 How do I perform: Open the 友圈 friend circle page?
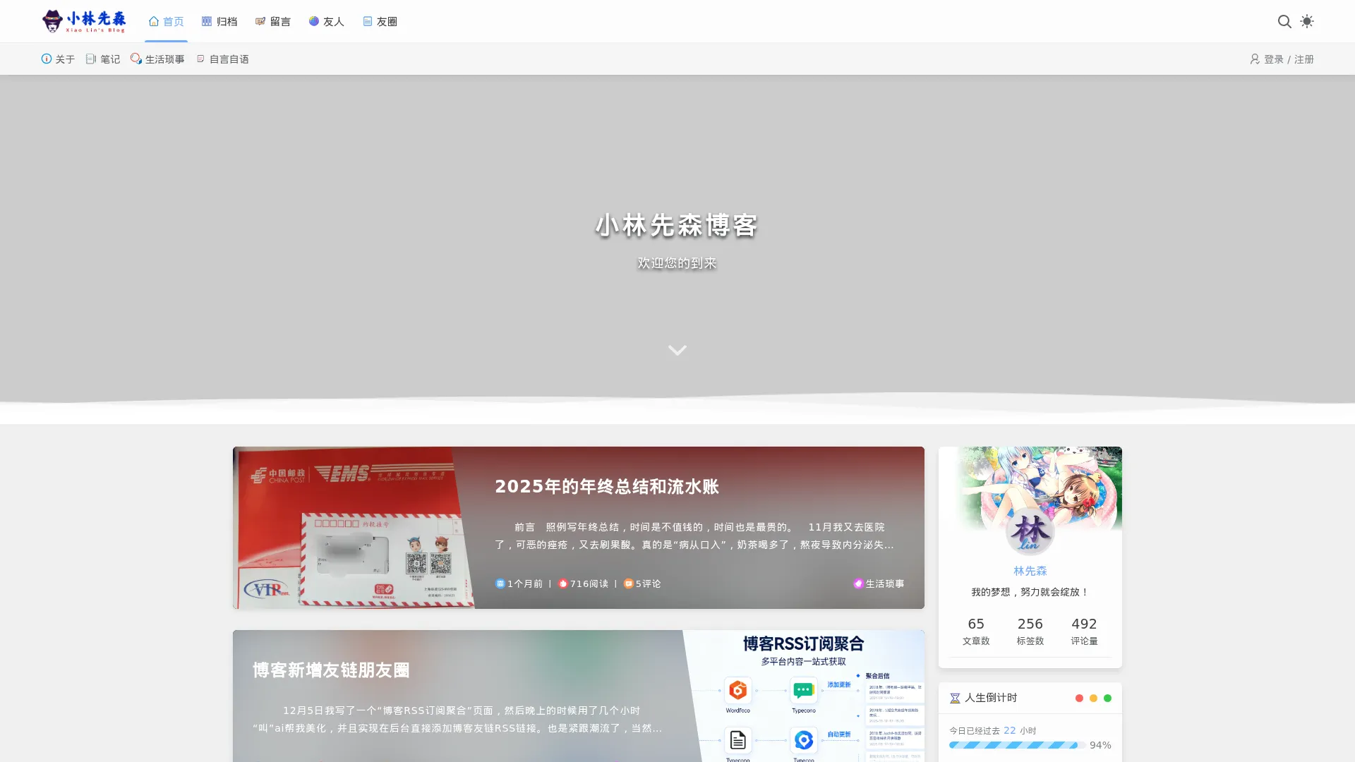380,22
